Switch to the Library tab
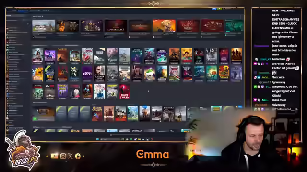 pos(23,11)
